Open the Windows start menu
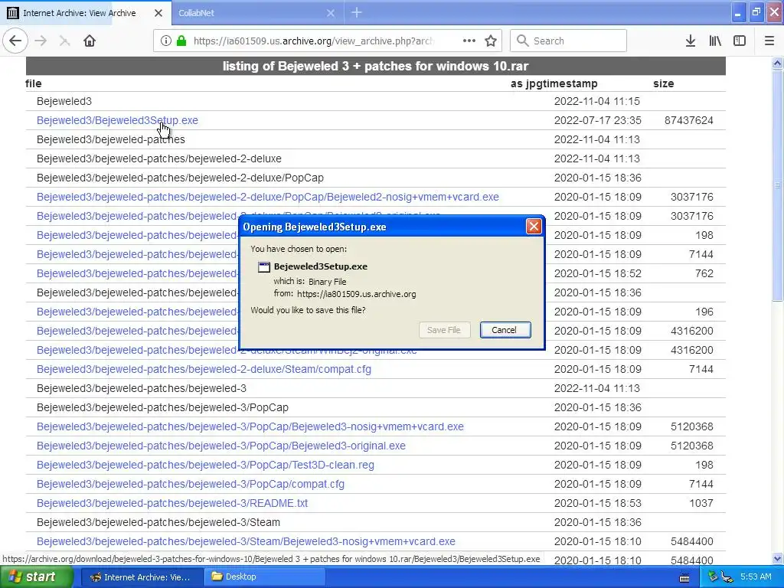This screenshot has height=588, width=784. (x=37, y=577)
